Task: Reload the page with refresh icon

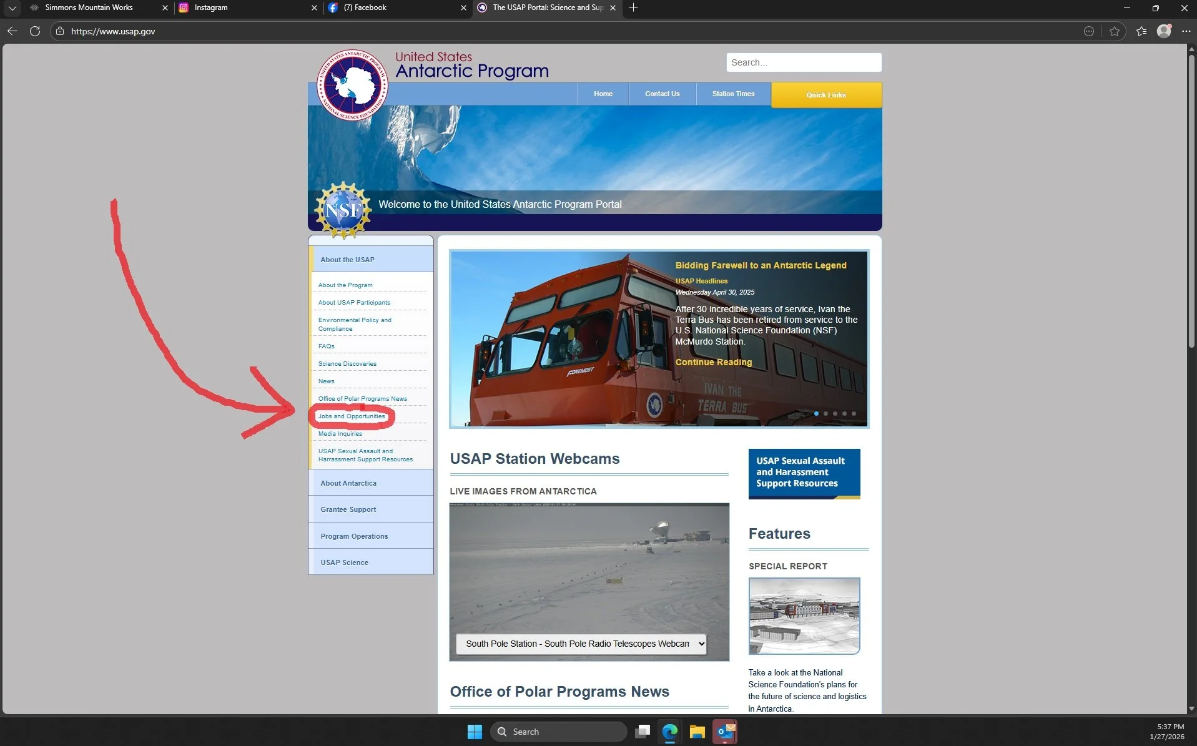Action: 35,31
